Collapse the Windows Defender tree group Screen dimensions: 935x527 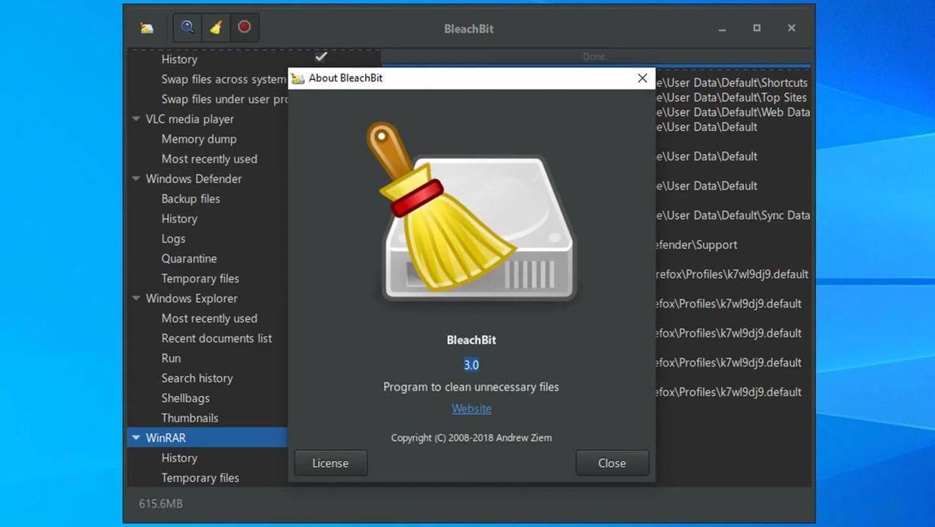136,178
